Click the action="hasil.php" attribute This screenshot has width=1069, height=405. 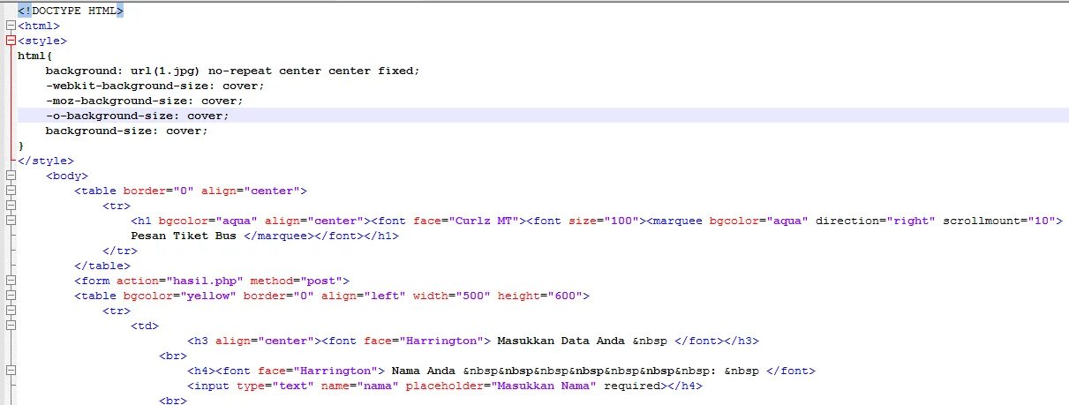click(180, 281)
